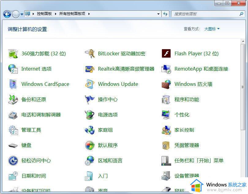Click the 备份和还原 icon
The width and height of the screenshot is (248, 194).
[13, 100]
